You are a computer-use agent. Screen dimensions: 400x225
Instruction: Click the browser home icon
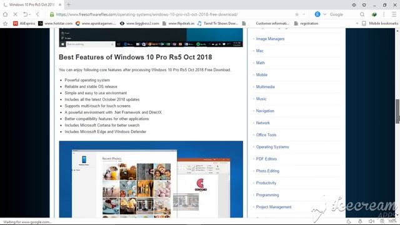tap(6, 14)
